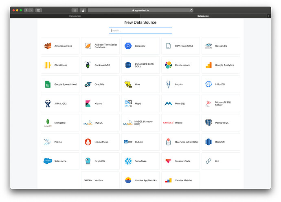The image size is (281, 202).
Task: Select the GoogleSpreadsheet green icon
Action: (x=48, y=84)
